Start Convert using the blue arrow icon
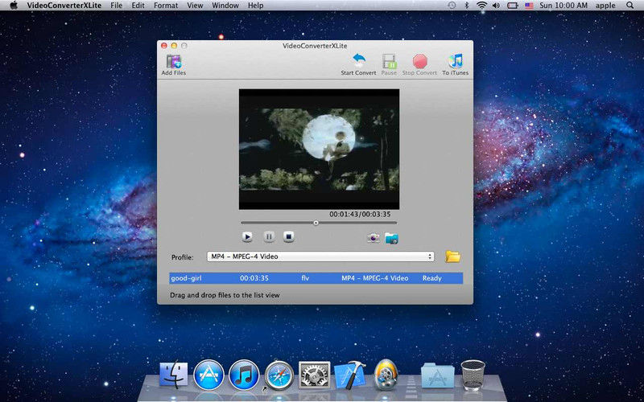644x402 pixels. point(359,62)
